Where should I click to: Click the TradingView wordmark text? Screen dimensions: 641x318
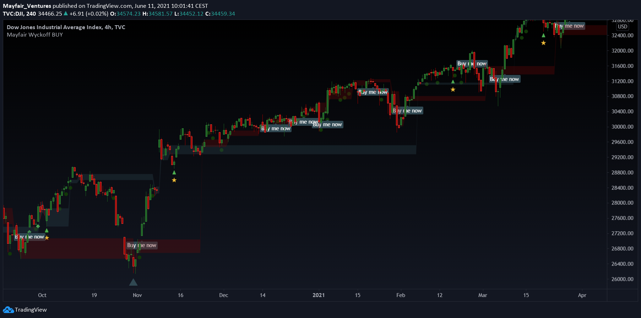31,310
